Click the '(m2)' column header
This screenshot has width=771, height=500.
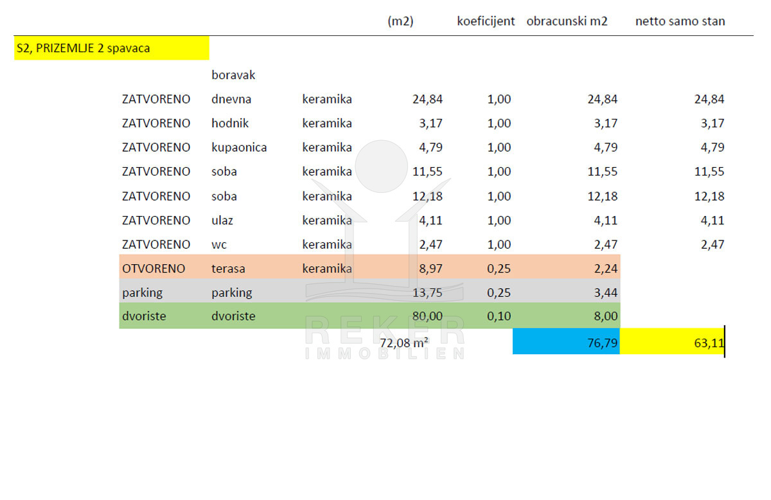tap(400, 21)
